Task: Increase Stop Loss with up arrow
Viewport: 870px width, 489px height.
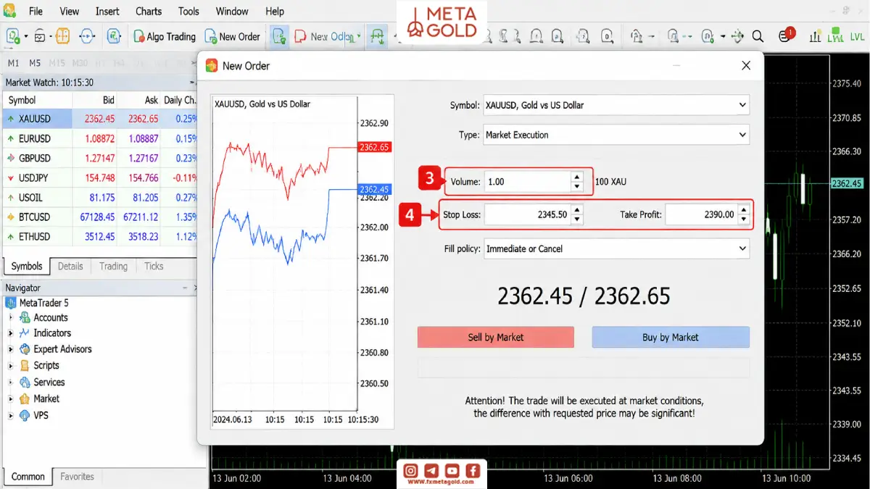Action: [577, 210]
